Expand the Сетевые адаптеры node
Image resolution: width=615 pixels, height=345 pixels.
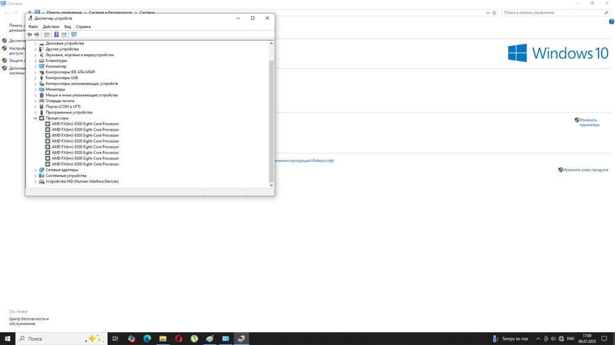pos(35,170)
